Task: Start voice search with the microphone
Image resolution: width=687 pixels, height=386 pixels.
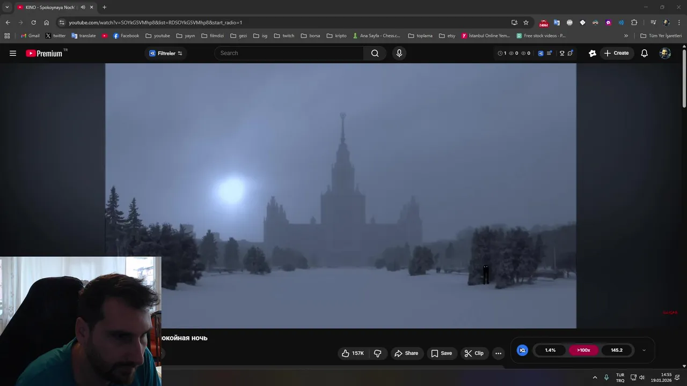Action: pos(399,53)
